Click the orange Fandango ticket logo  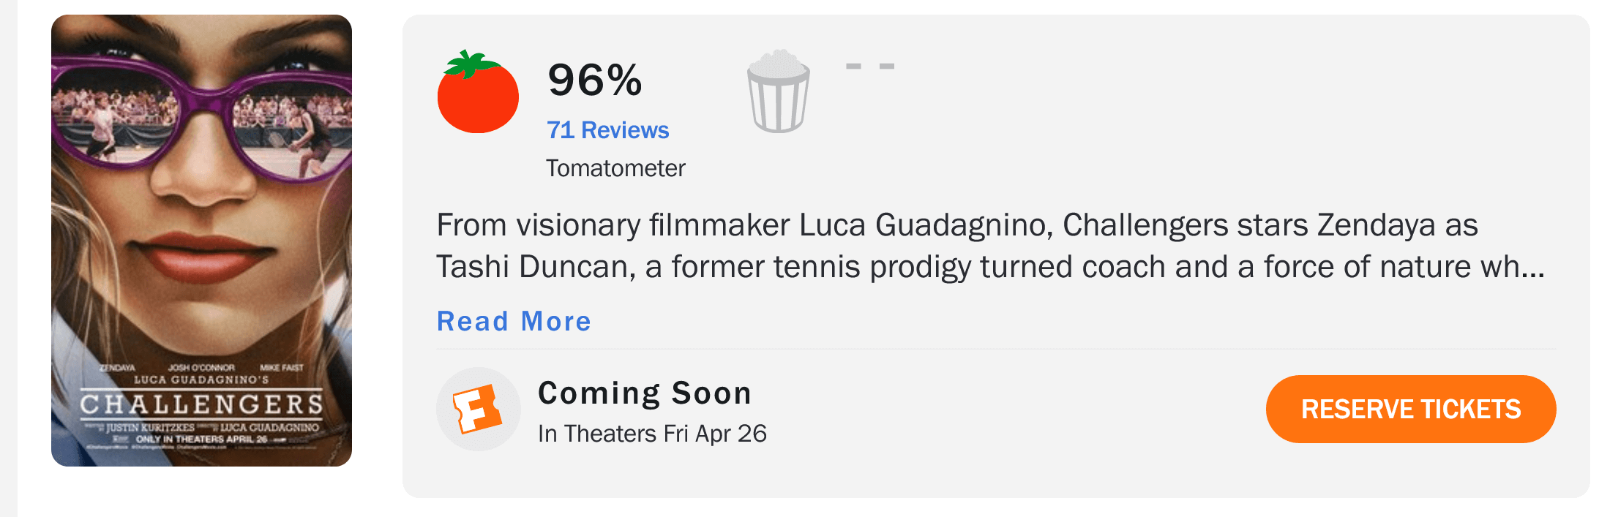pos(478,410)
